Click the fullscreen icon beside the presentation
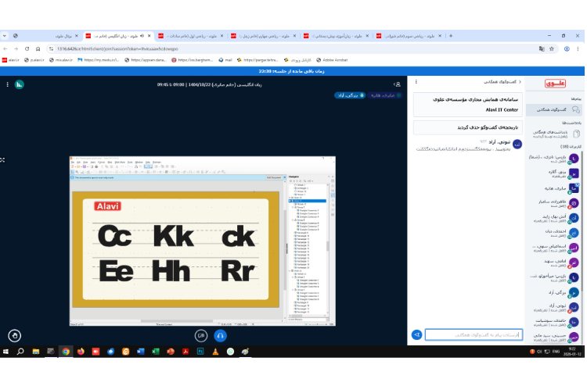The height and width of the screenshot is (375, 587). [x=2, y=159]
